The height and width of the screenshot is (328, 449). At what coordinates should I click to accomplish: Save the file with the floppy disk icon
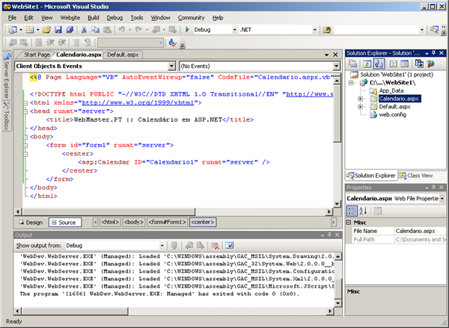58,30
